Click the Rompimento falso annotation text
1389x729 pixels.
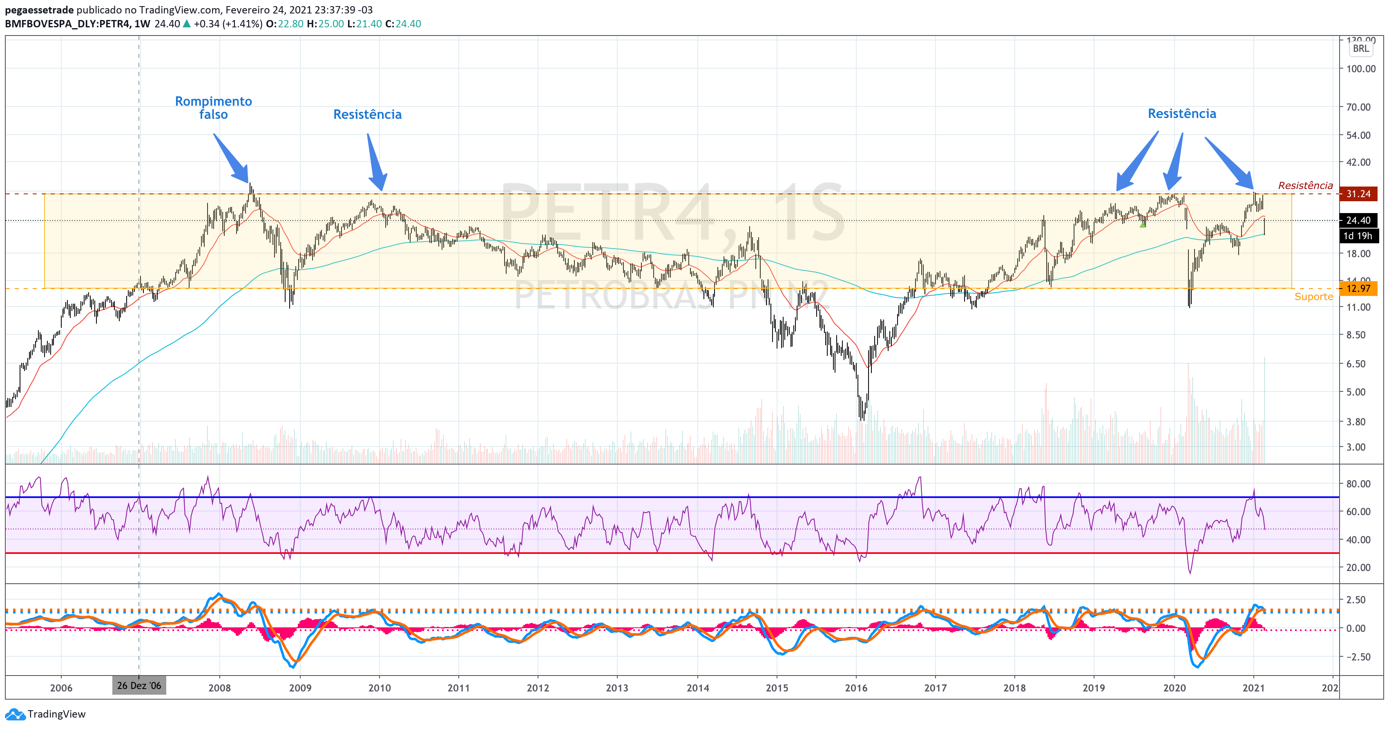point(214,108)
